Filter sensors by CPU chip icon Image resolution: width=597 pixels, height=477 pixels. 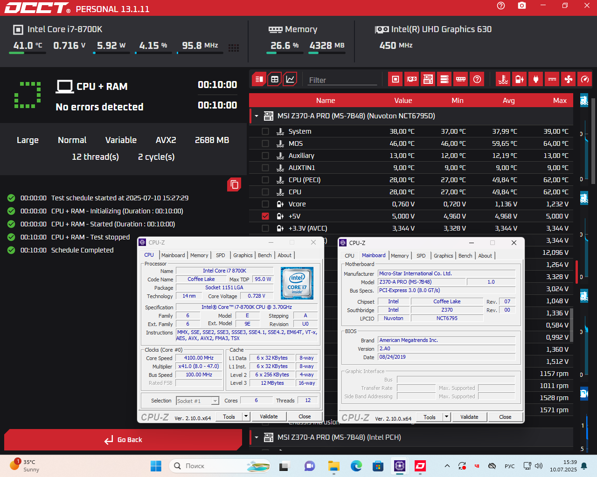[396, 79]
